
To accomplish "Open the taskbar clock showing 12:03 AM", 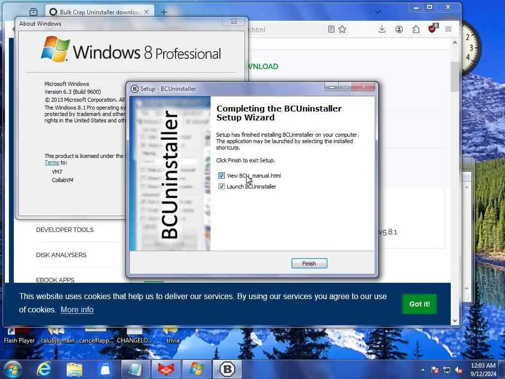I will click(x=483, y=370).
